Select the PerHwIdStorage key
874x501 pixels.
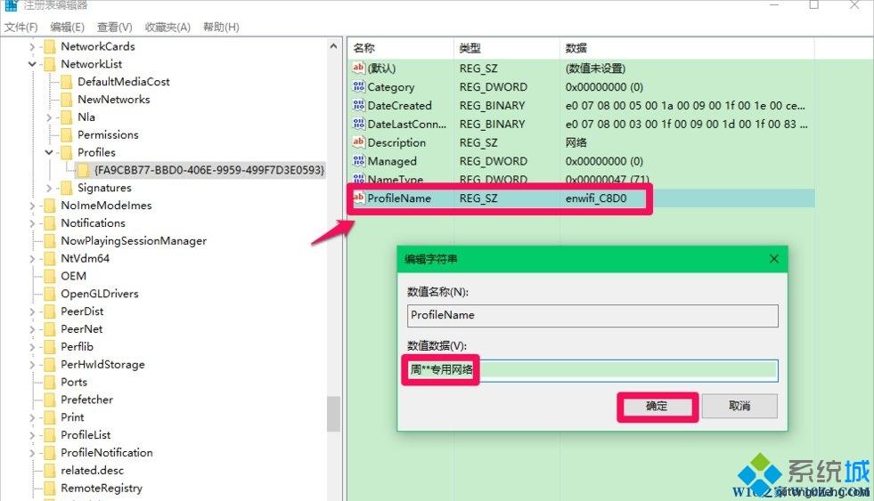(102, 365)
